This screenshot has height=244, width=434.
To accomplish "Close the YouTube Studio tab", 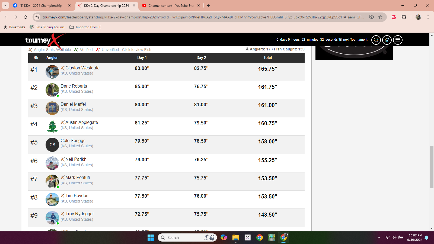I will click(199, 5).
